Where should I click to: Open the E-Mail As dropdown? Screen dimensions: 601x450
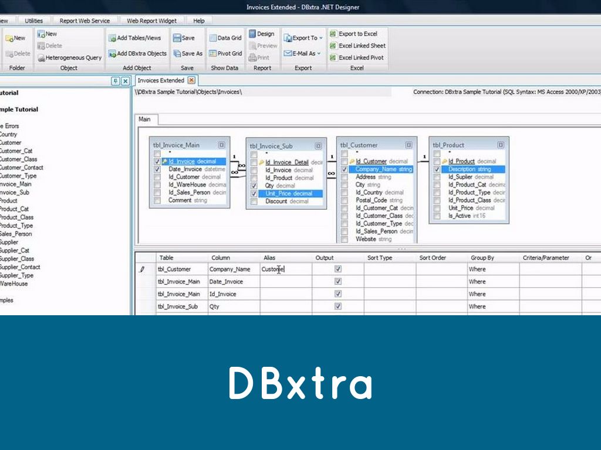(x=320, y=53)
